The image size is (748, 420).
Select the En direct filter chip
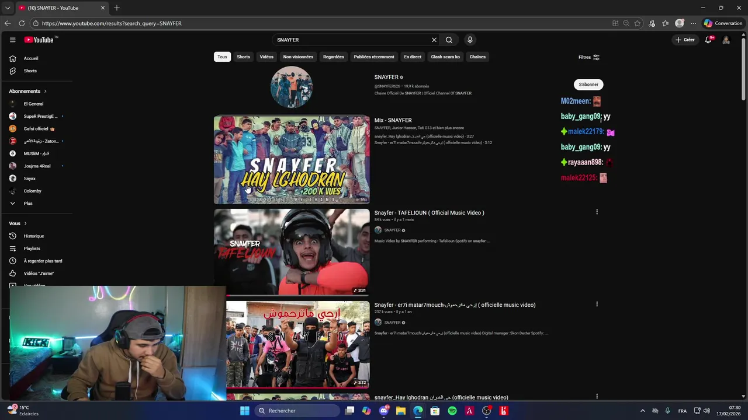[x=413, y=57]
